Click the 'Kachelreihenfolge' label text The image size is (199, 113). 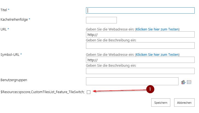(14, 20)
